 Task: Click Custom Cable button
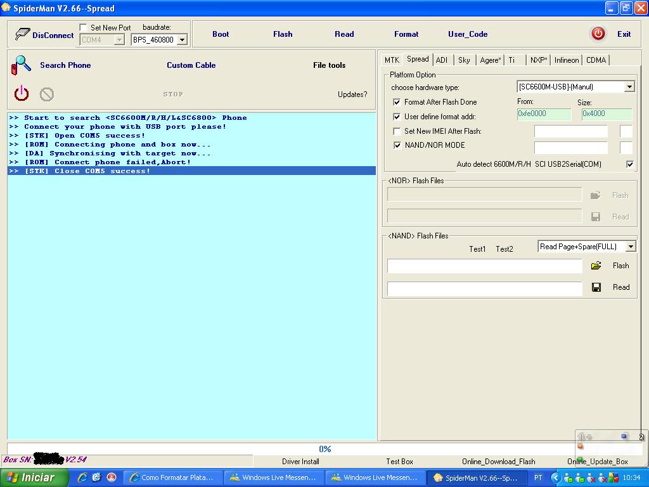(191, 65)
